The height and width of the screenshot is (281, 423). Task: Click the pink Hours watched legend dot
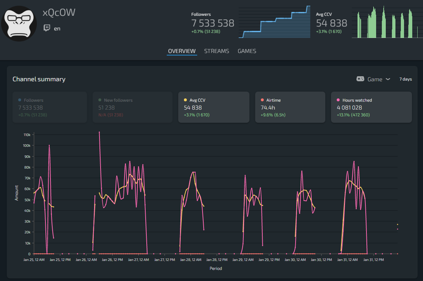[338, 100]
